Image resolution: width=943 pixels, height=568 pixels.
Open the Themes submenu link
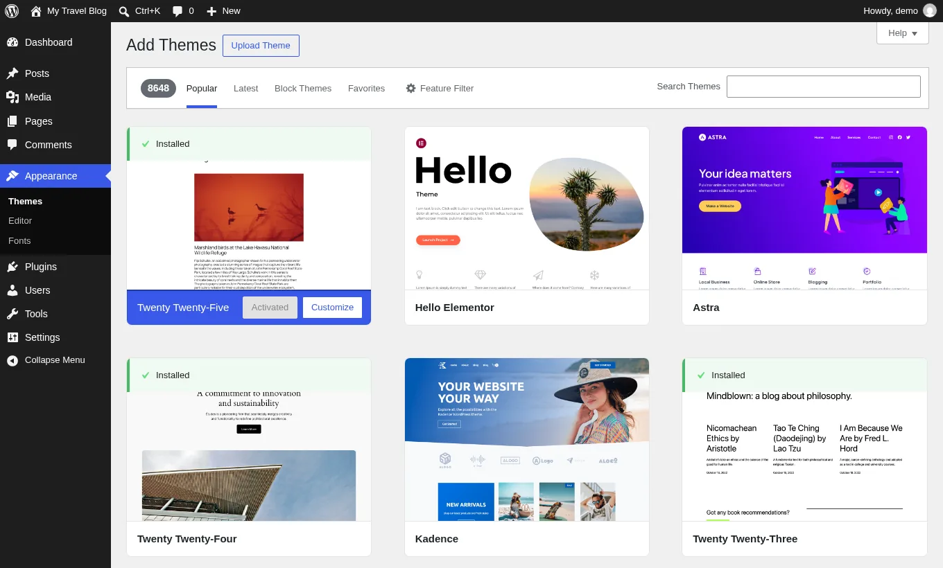(25, 201)
